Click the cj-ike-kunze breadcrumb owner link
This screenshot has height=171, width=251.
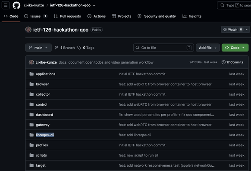pos(34,5)
